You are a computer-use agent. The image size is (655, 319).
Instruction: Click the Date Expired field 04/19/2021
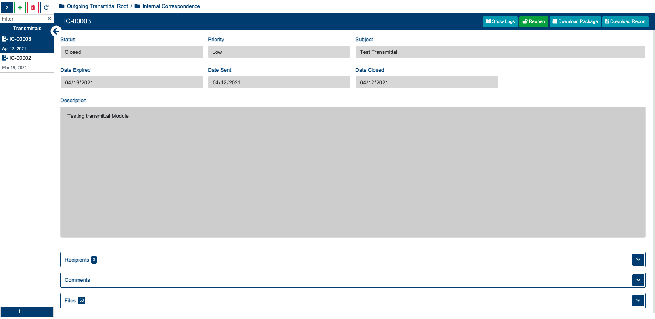(x=132, y=82)
